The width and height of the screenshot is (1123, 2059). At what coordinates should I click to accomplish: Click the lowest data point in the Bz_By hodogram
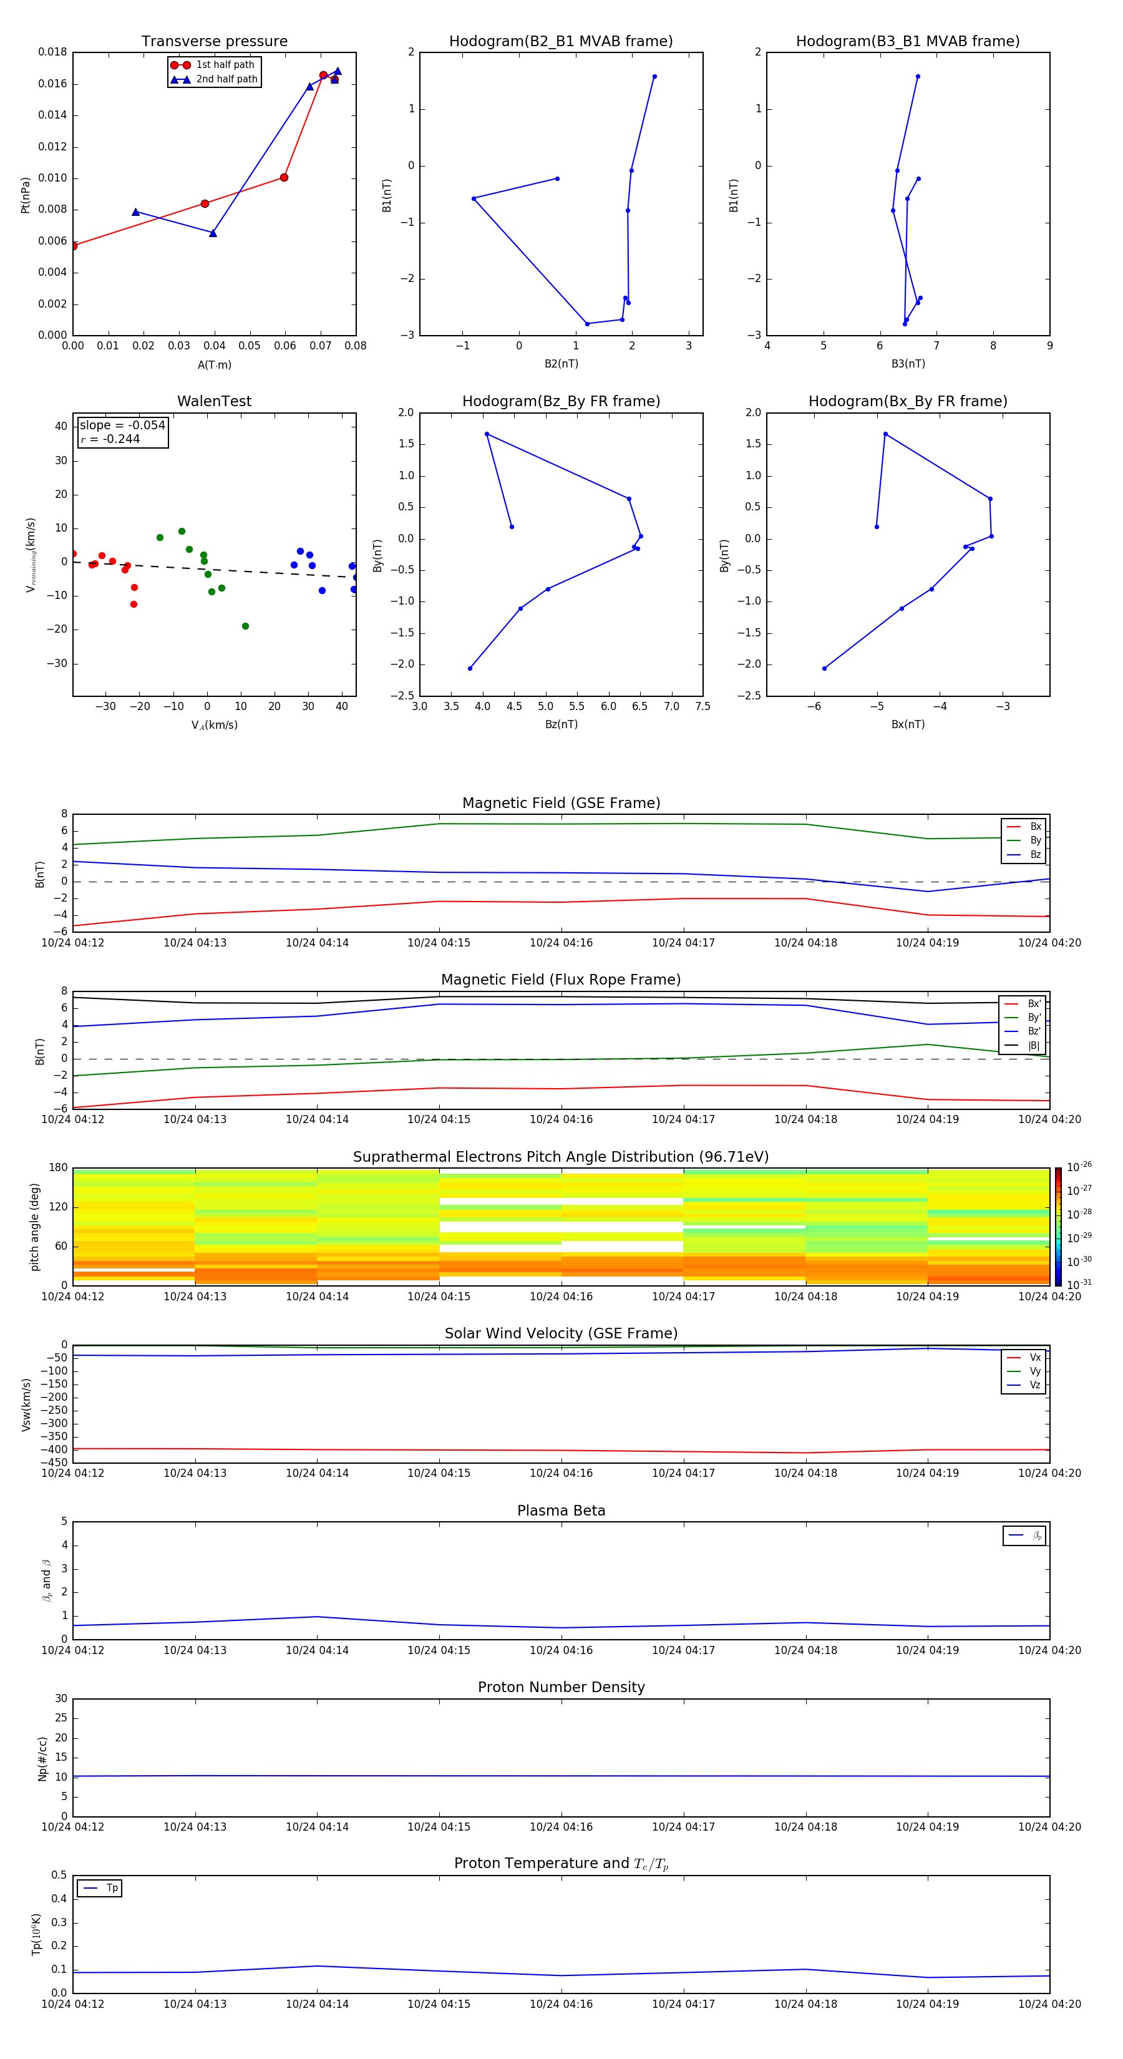point(470,668)
